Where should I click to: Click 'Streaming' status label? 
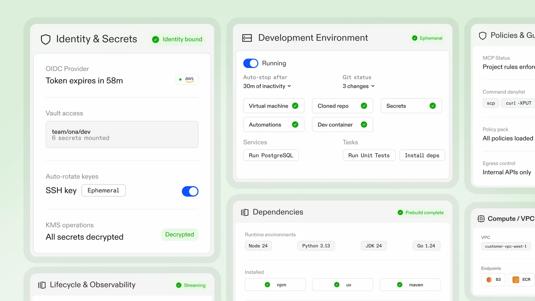(195, 285)
